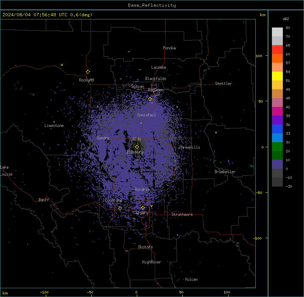The image size is (304, 297).
Task: Click the Base_Reflectivity title
Action: (152, 5)
